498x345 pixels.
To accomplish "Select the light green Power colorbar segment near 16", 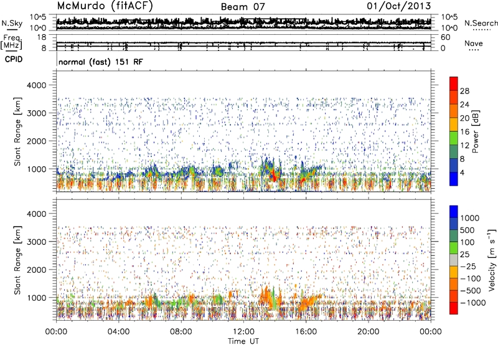I will pyautogui.click(x=454, y=138).
